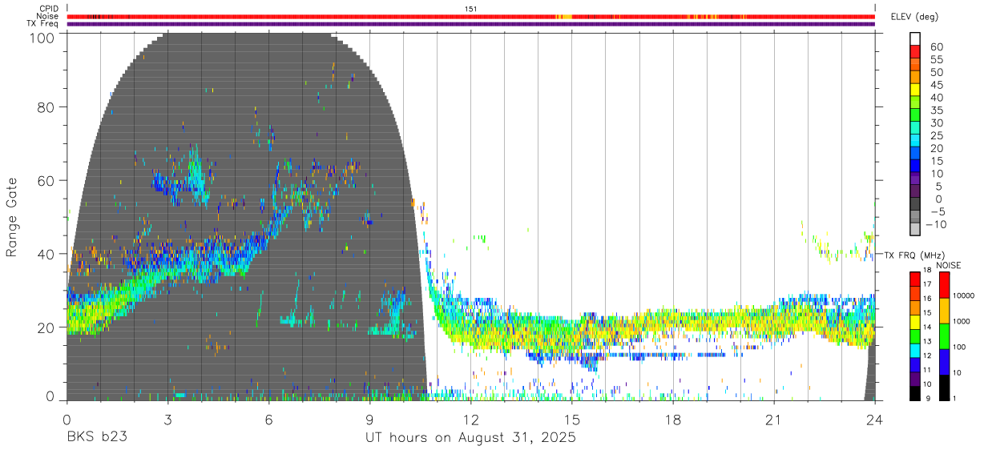
Task: Click the 'CPID' label at top left
Action: pyautogui.click(x=49, y=9)
